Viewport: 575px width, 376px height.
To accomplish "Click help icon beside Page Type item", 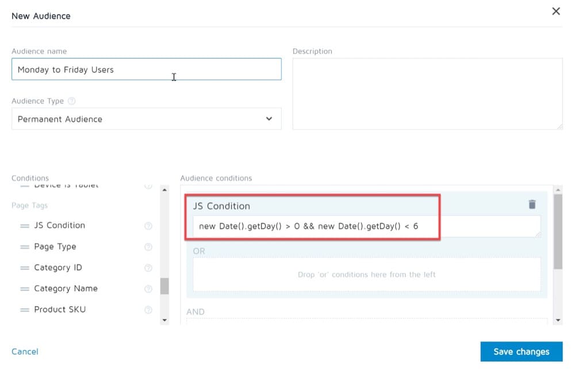I will (148, 247).
